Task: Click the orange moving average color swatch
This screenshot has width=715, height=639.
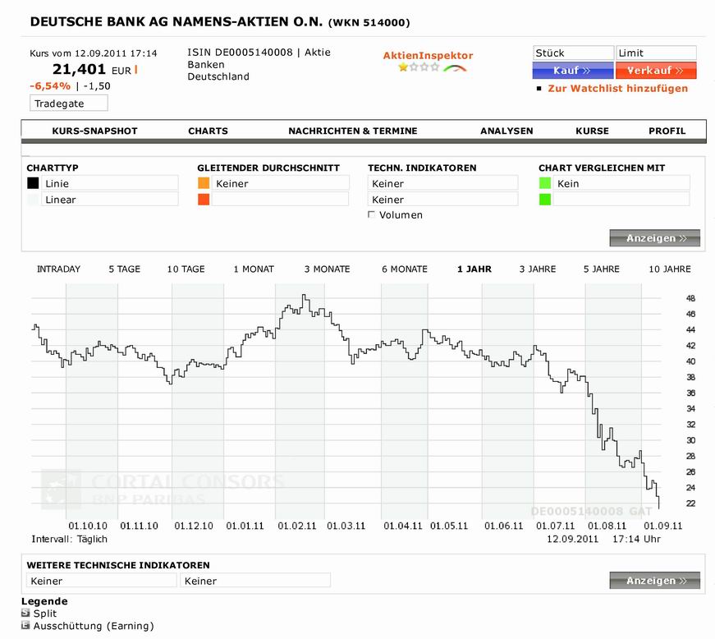Action: click(204, 183)
